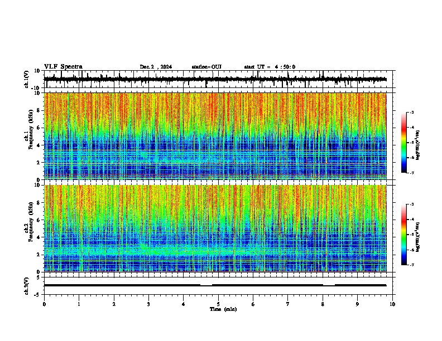Click the ch.1 "Frequency (kHz)" axis label
The width and height of the screenshot is (442, 341).
[x=30, y=130]
